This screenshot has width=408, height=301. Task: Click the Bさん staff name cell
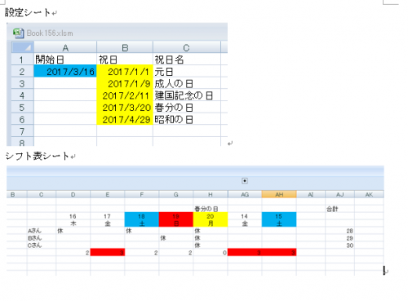point(42,238)
